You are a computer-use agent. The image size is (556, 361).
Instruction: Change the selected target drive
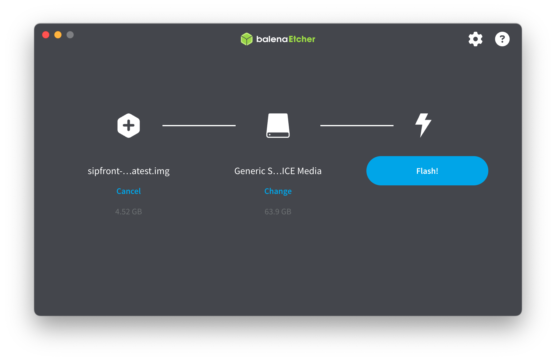pos(278,191)
